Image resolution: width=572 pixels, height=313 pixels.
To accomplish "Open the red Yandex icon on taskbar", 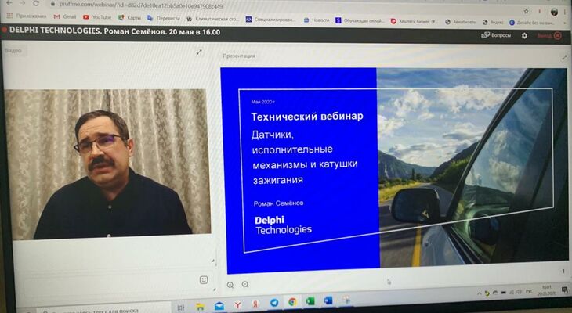I will [255, 304].
